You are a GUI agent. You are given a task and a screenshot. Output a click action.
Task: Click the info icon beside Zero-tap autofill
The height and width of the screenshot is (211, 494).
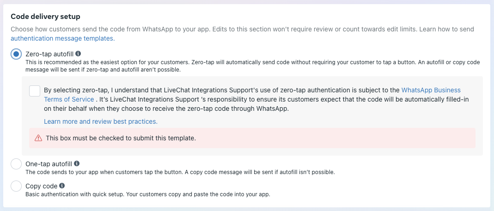coord(78,54)
